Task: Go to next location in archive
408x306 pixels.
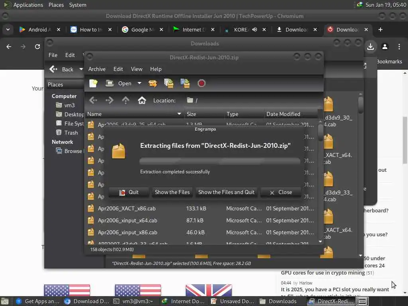Action: 109,100
